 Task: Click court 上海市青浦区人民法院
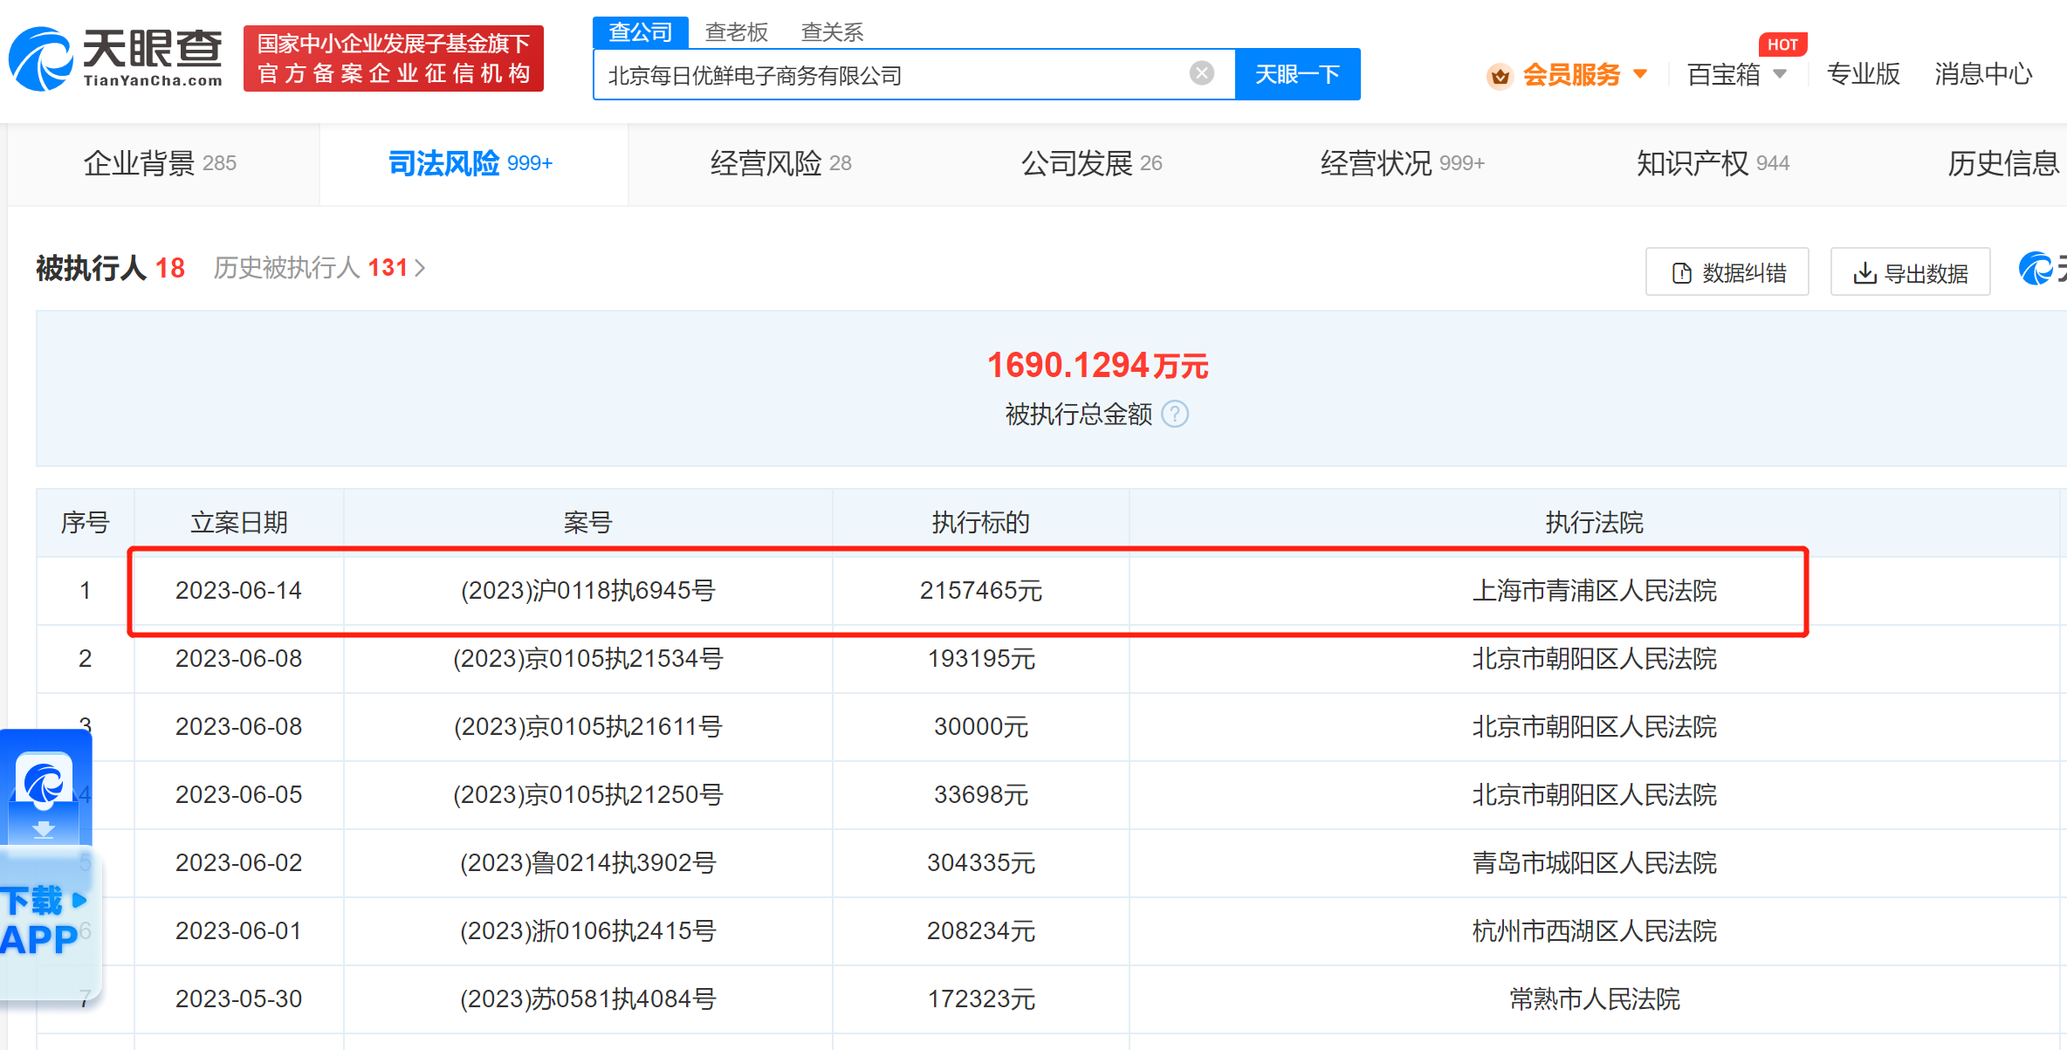tap(1594, 591)
